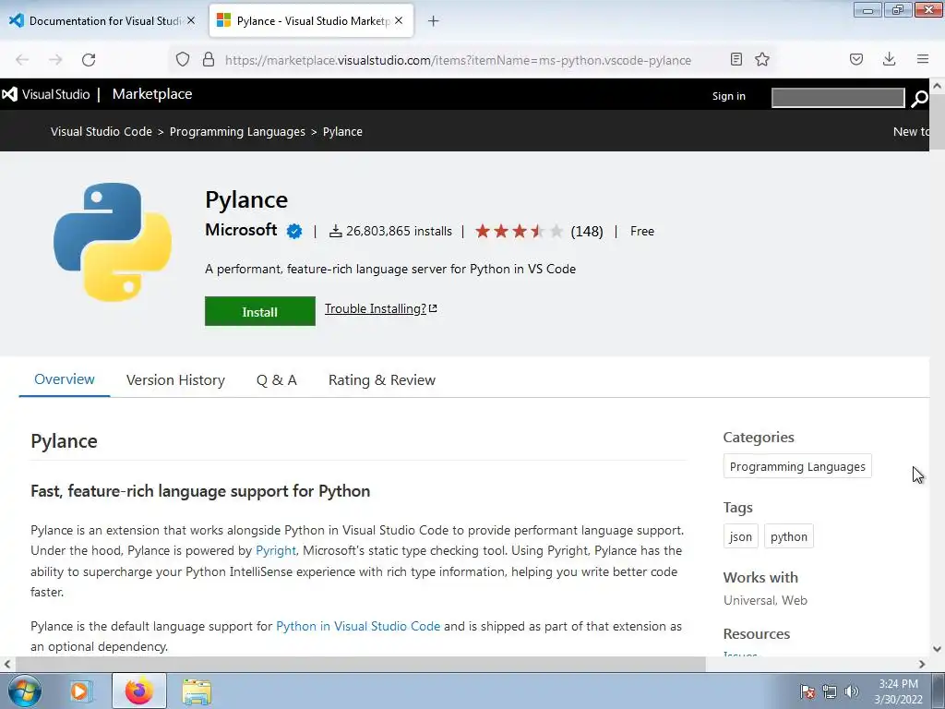Close the Pylance Marketplace tab

(399, 20)
